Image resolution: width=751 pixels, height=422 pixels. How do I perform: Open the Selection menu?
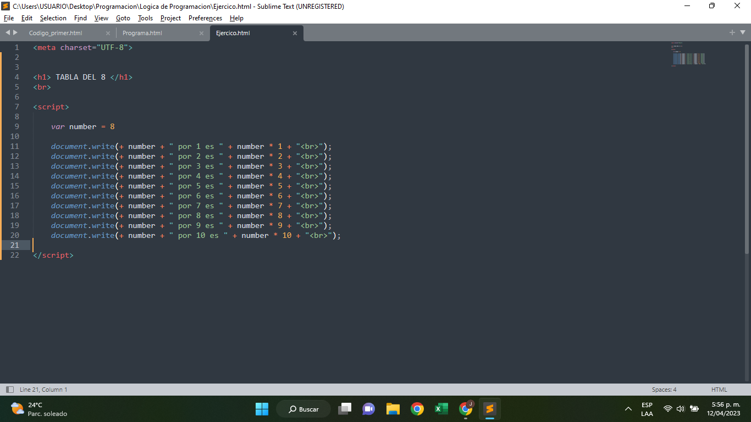coord(53,18)
